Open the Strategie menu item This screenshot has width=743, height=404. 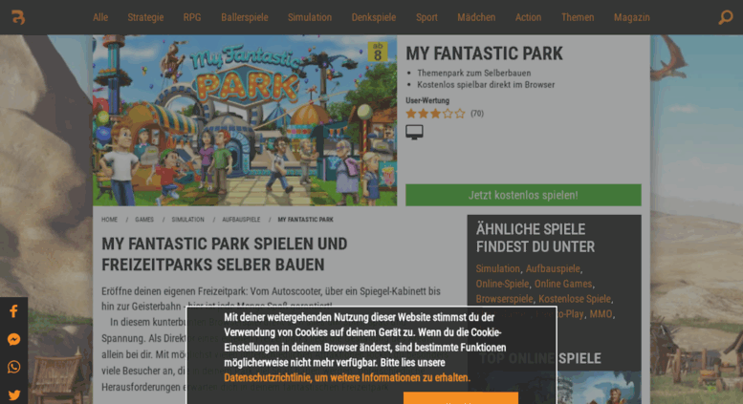coord(145,17)
